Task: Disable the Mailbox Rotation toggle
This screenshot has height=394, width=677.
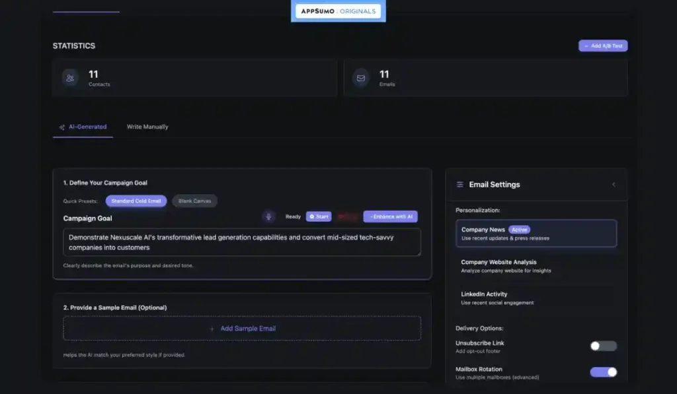Action: (x=603, y=372)
